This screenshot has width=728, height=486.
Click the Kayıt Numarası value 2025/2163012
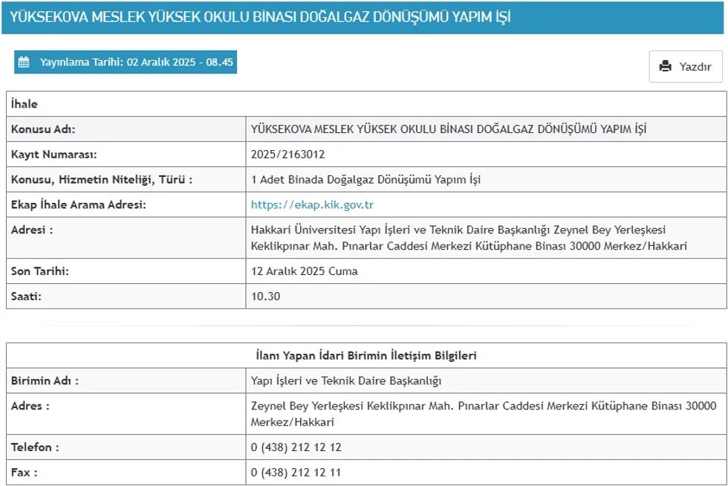coord(292,153)
